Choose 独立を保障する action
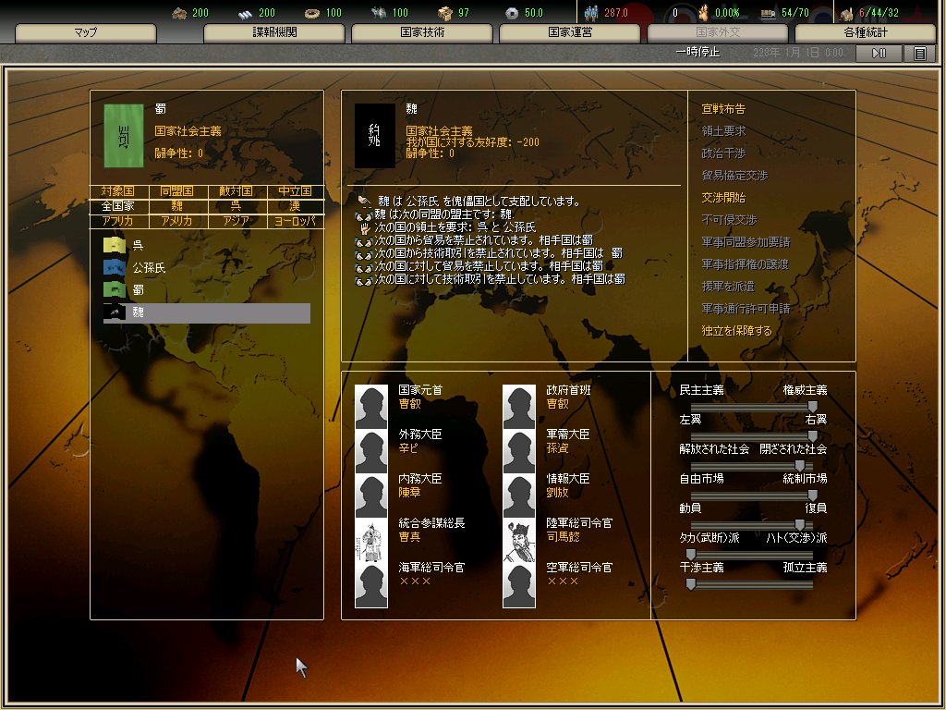This screenshot has width=946, height=710. click(736, 331)
